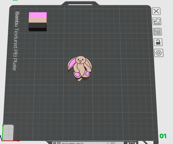Click the bunny's pink nose
This screenshot has height=144, width=173.
click(x=80, y=61)
